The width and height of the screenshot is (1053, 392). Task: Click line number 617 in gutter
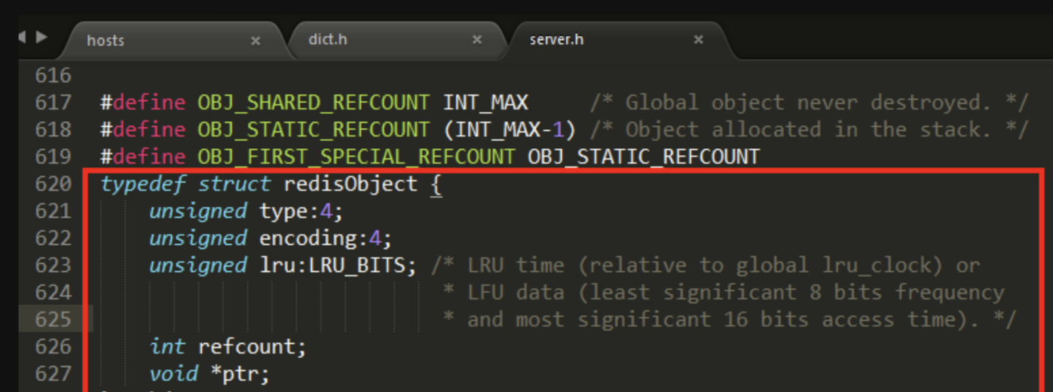pos(53,102)
